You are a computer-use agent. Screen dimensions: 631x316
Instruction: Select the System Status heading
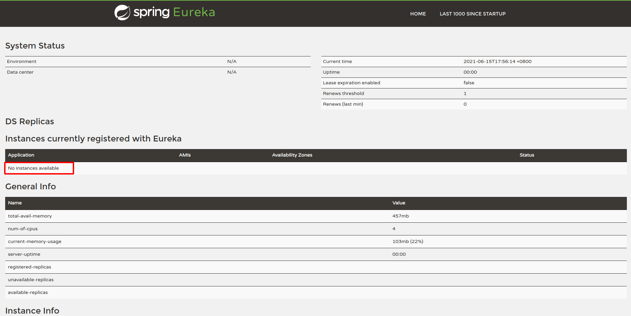pyautogui.click(x=35, y=46)
